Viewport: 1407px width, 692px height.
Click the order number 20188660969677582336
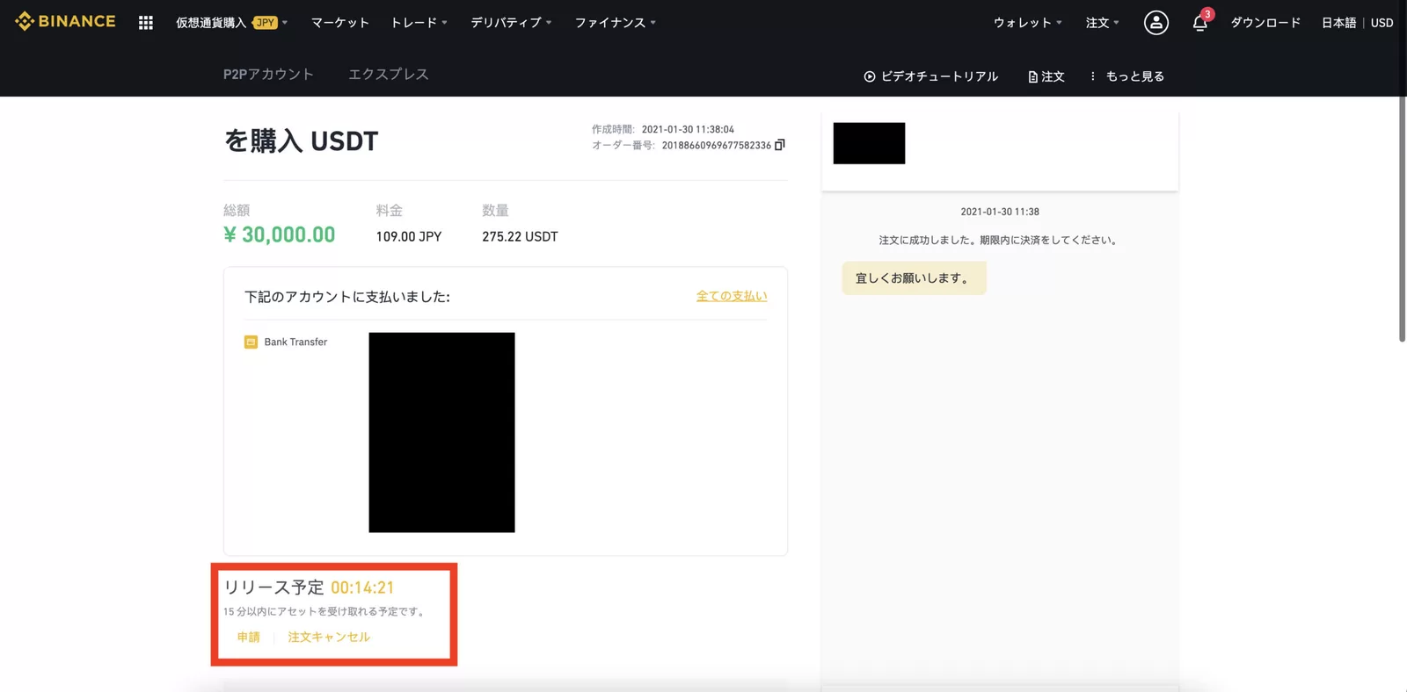(717, 145)
